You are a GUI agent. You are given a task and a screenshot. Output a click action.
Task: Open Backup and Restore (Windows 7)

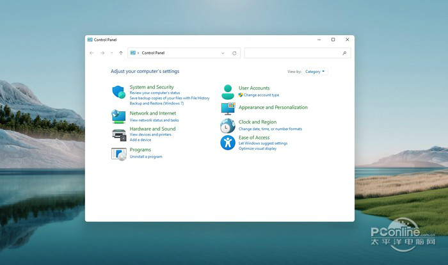pos(157,104)
